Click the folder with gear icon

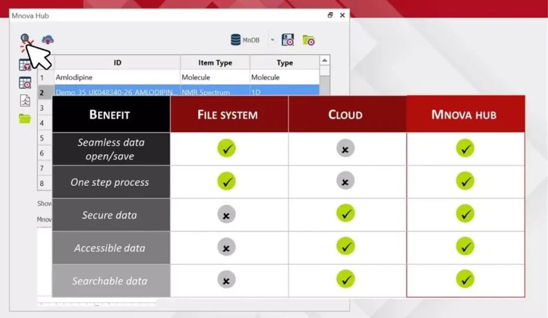(x=309, y=40)
